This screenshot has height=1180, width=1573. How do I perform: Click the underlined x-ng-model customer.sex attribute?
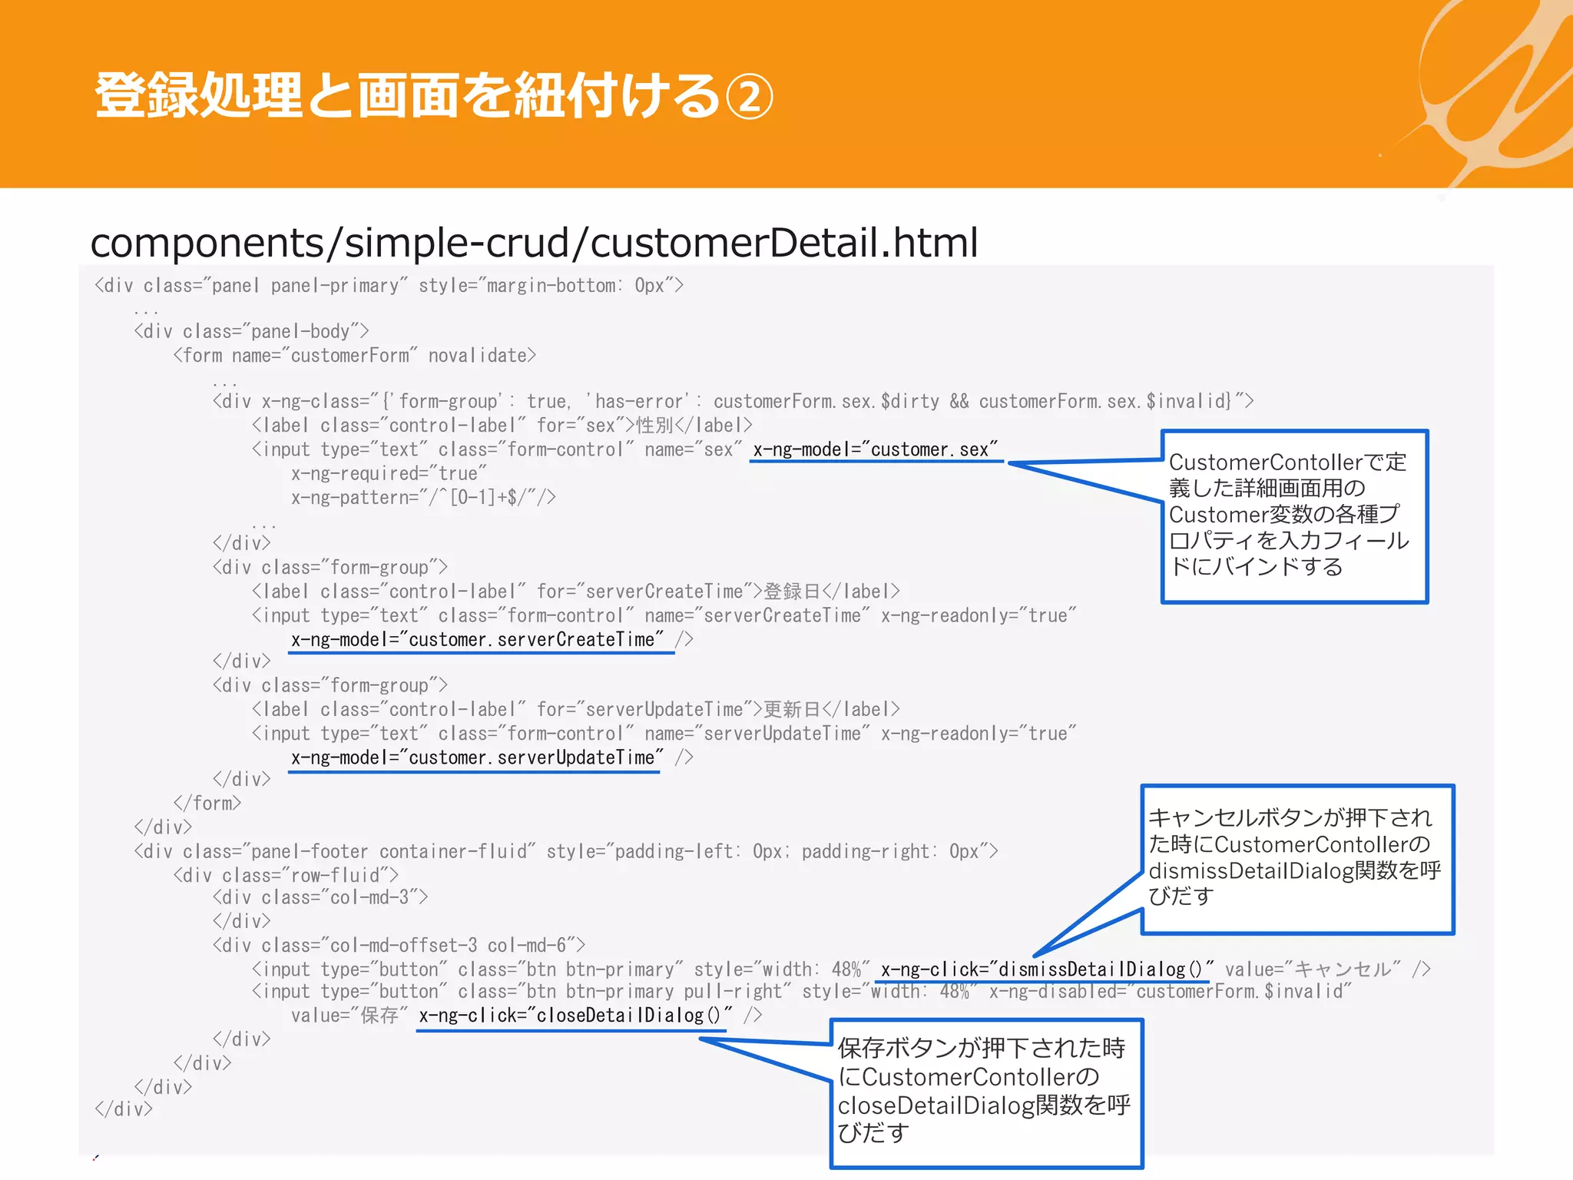pyautogui.click(x=875, y=450)
